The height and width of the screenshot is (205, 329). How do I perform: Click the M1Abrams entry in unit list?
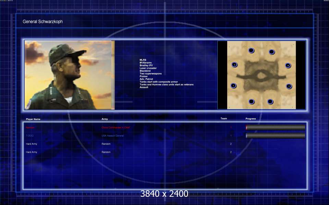coord(146,63)
